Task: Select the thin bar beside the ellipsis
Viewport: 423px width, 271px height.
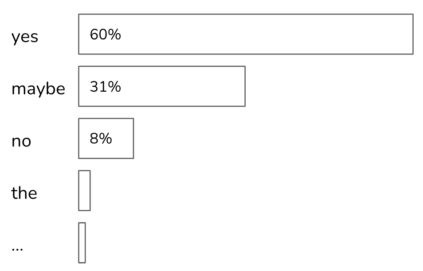Action: [x=82, y=243]
